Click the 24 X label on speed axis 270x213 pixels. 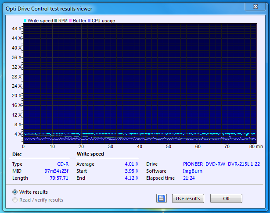click(17, 86)
